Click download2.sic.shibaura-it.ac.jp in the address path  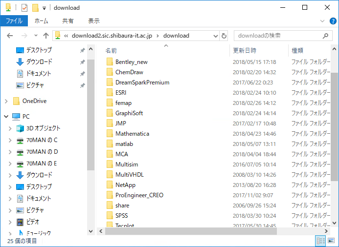(112, 36)
